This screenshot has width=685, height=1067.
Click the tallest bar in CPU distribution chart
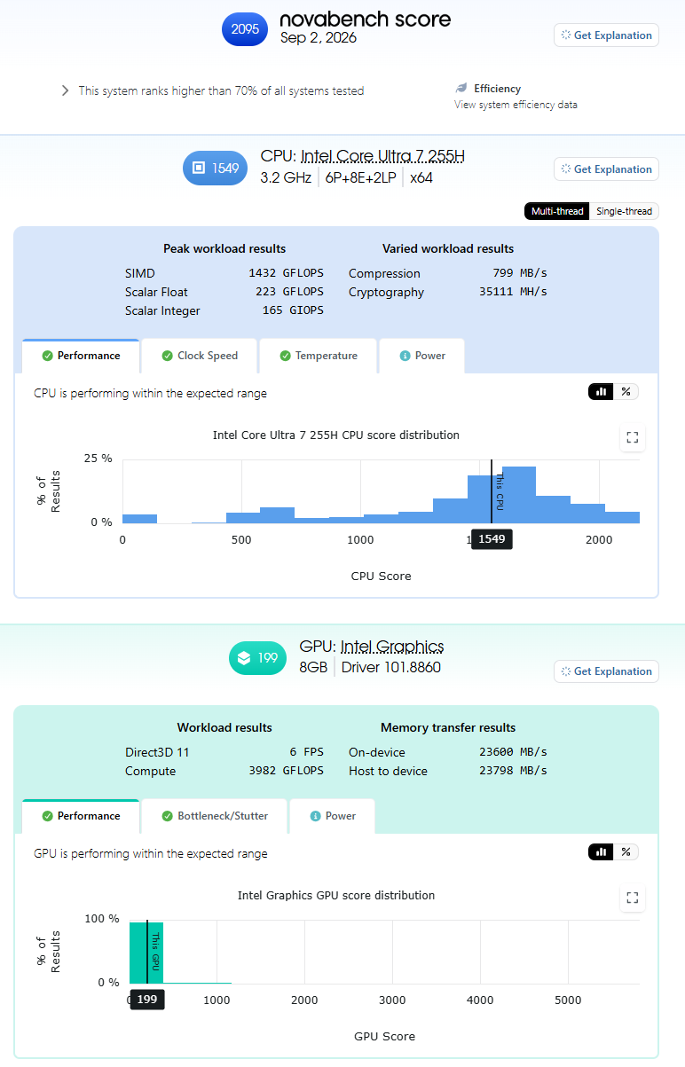point(519,495)
